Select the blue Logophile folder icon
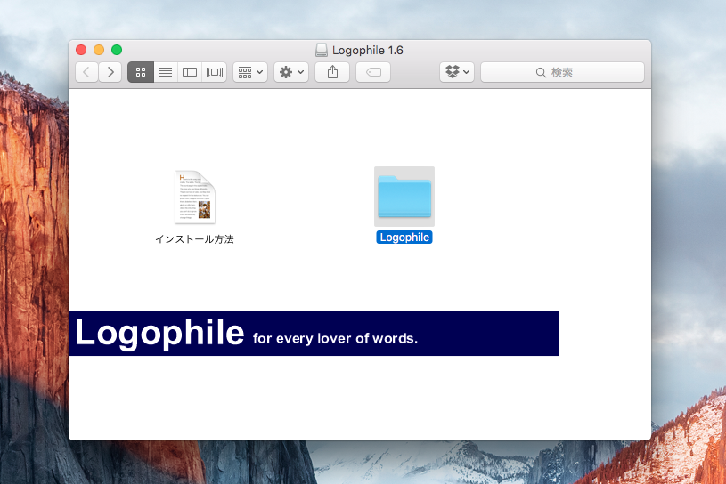The width and height of the screenshot is (726, 484). pyautogui.click(x=404, y=196)
